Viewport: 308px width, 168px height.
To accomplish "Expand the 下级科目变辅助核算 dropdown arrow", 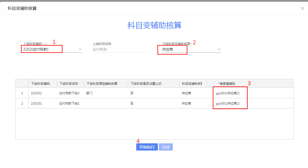I will click(x=219, y=49).
